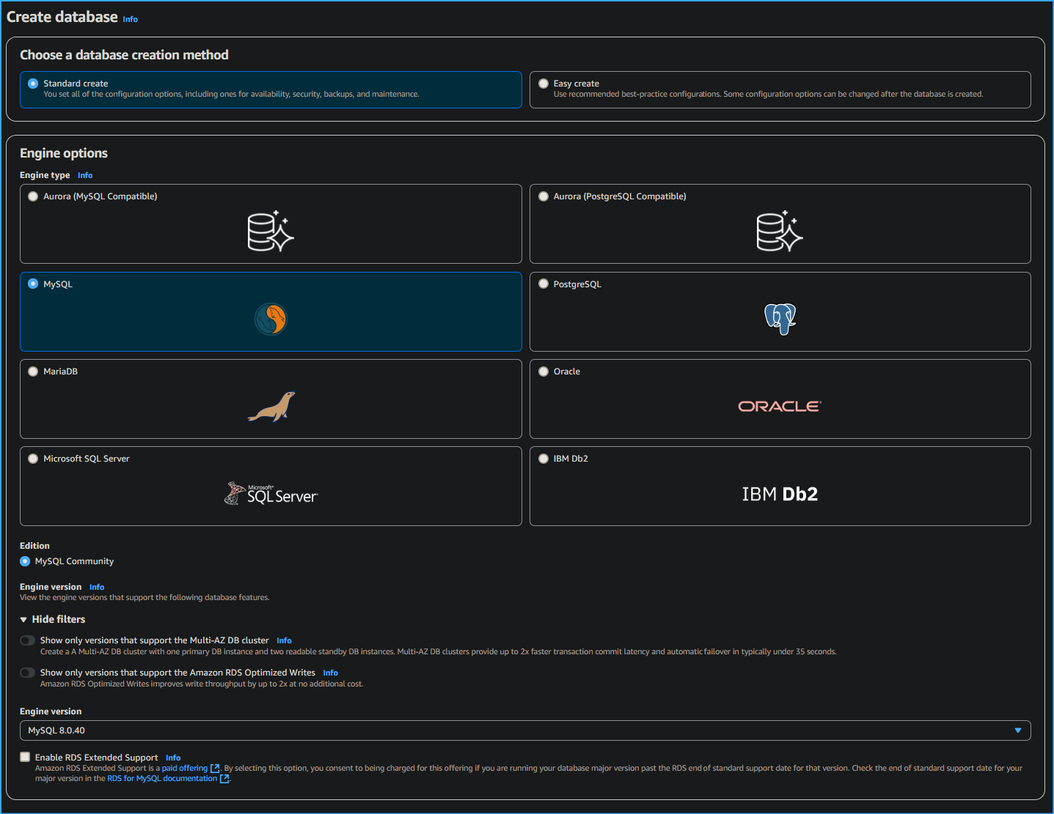This screenshot has width=1054, height=814.
Task: Toggle the Amazon RDS Optimized Writes filter
Action: pyautogui.click(x=27, y=672)
